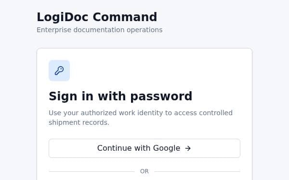
Task: Click the word Google in the button
Action: [x=167, y=148]
